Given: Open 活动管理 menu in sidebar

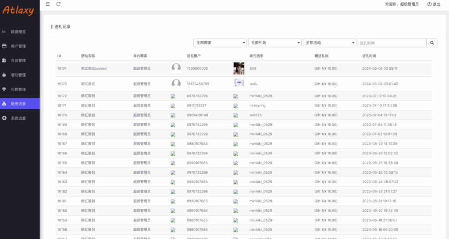Looking at the screenshot, I should click(x=18, y=75).
